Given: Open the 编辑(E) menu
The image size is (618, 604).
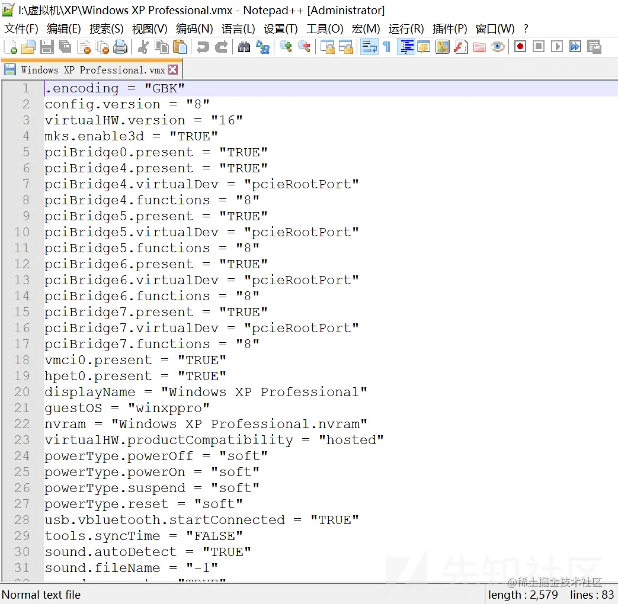Looking at the screenshot, I should (x=64, y=29).
